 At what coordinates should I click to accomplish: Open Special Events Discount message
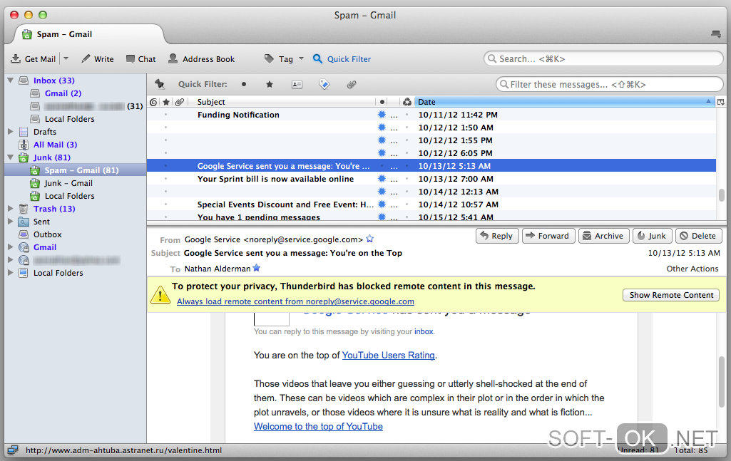coord(285,204)
